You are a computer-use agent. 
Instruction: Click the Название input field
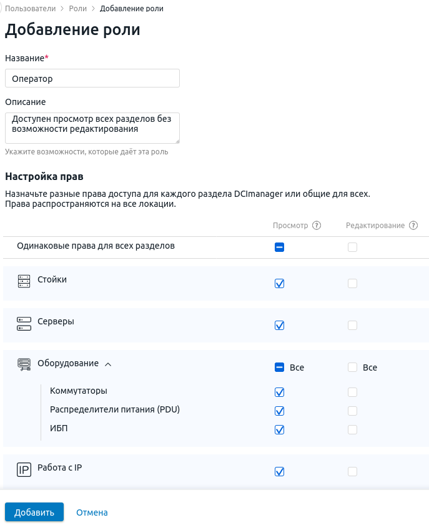pyautogui.click(x=92, y=78)
